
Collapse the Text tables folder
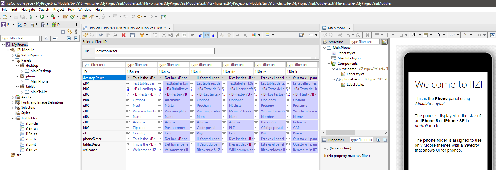(x=13, y=118)
